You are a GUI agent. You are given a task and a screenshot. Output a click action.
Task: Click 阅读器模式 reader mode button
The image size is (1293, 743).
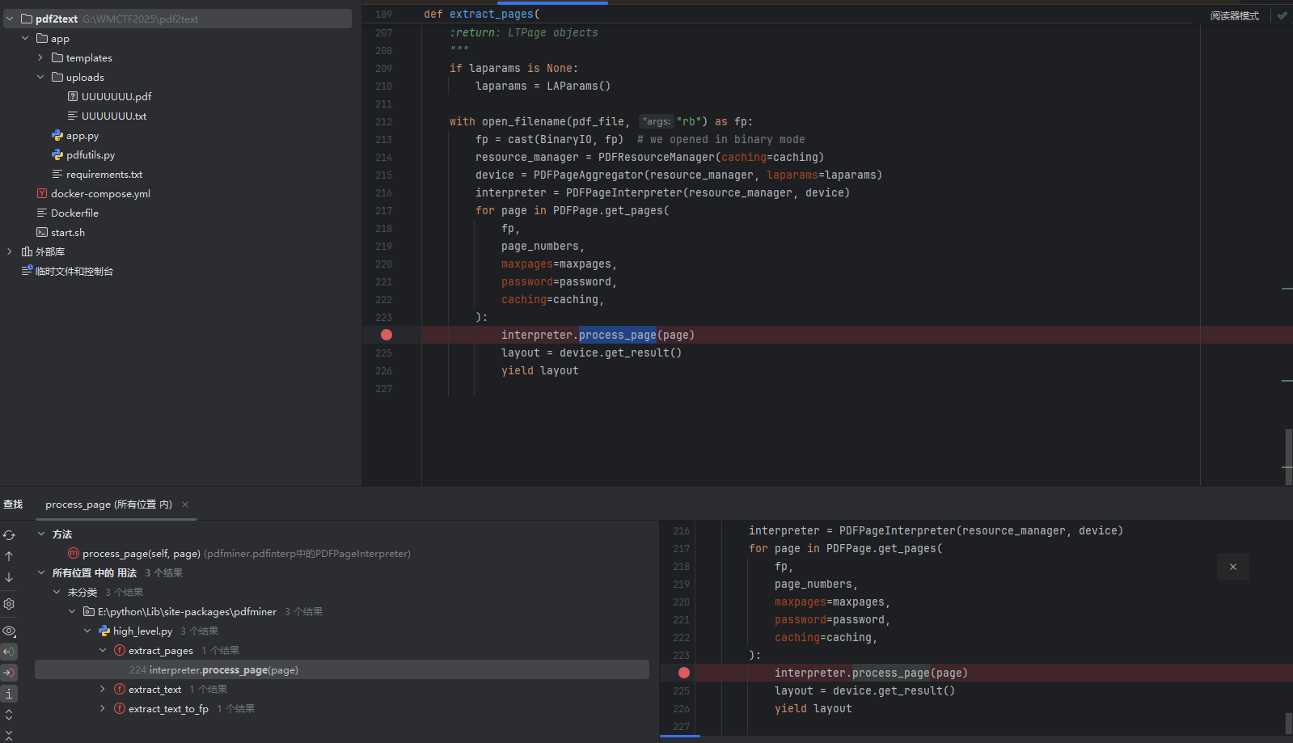click(1235, 15)
